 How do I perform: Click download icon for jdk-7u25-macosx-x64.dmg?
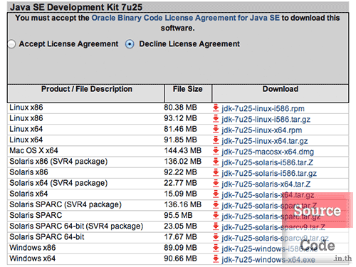pos(216,151)
